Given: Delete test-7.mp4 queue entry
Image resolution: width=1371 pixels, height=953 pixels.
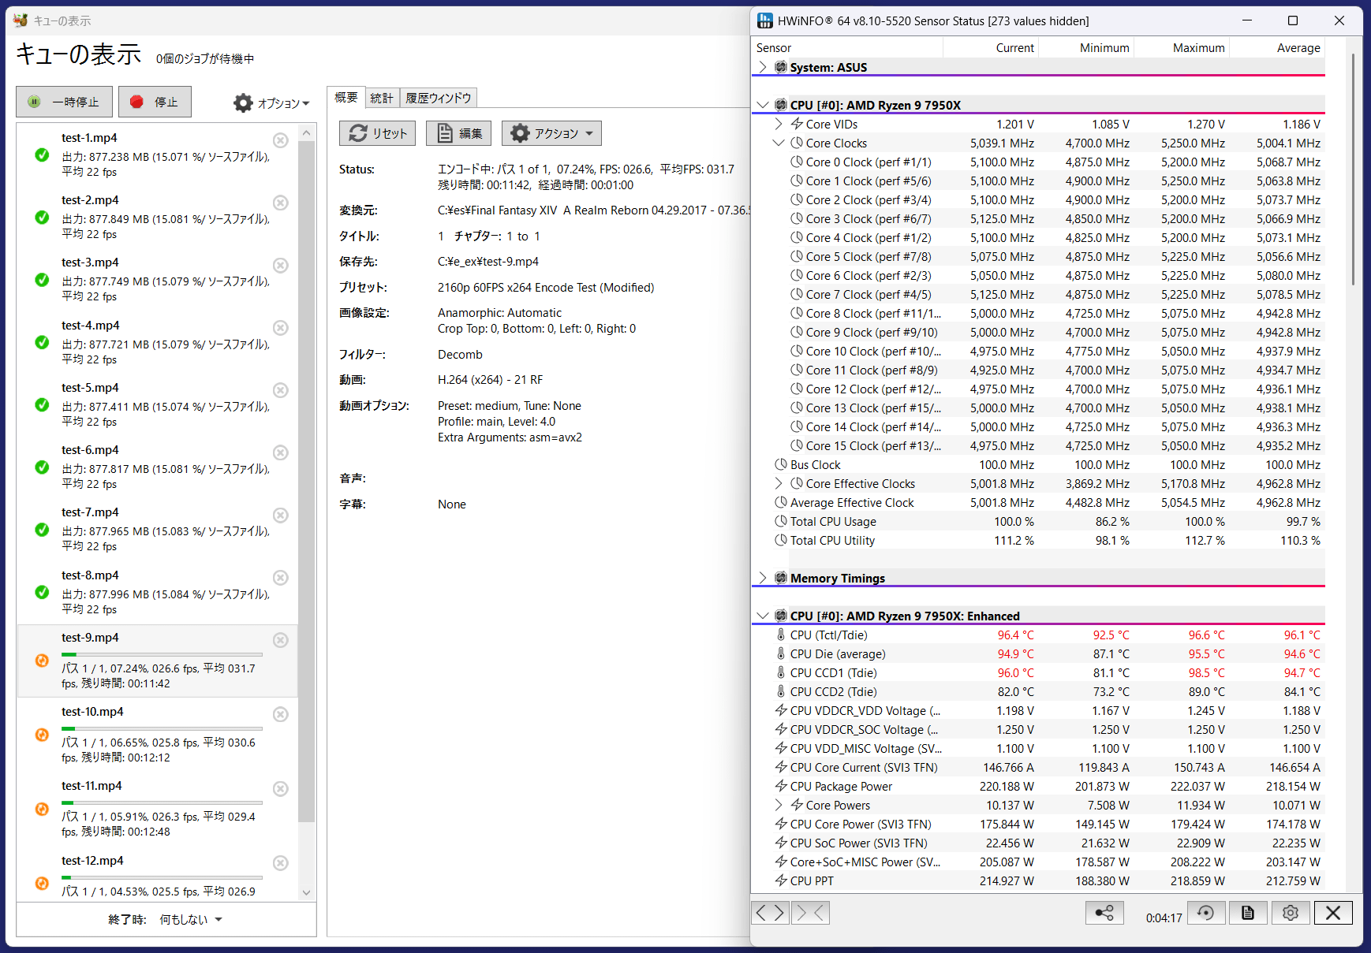Looking at the screenshot, I should pos(280,515).
